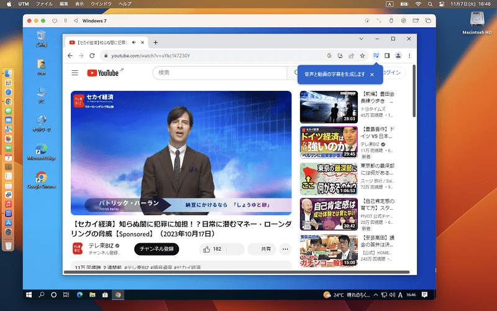Image resolution: width=497 pixels, height=311 pixels.
Task: Open the ドイツ経済 29:45 video thumbnail
Action: click(x=329, y=142)
